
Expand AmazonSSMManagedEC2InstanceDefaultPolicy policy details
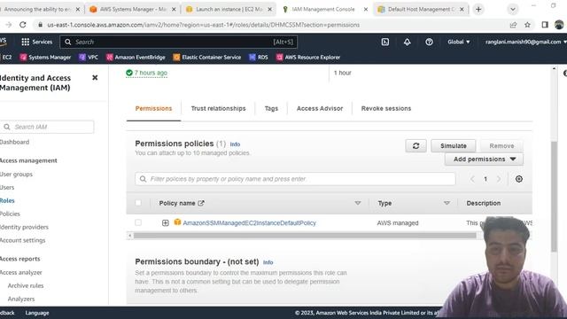[166, 222]
